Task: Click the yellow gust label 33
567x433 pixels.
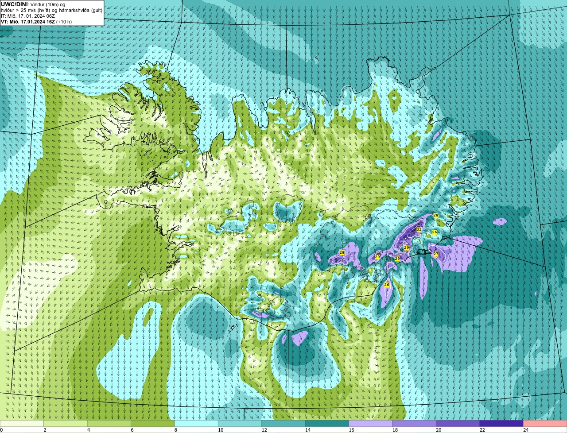Action: pos(419,229)
